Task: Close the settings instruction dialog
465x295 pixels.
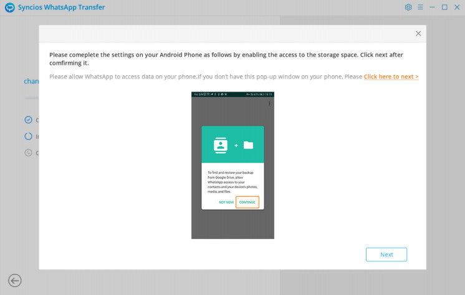Action: 418,34
